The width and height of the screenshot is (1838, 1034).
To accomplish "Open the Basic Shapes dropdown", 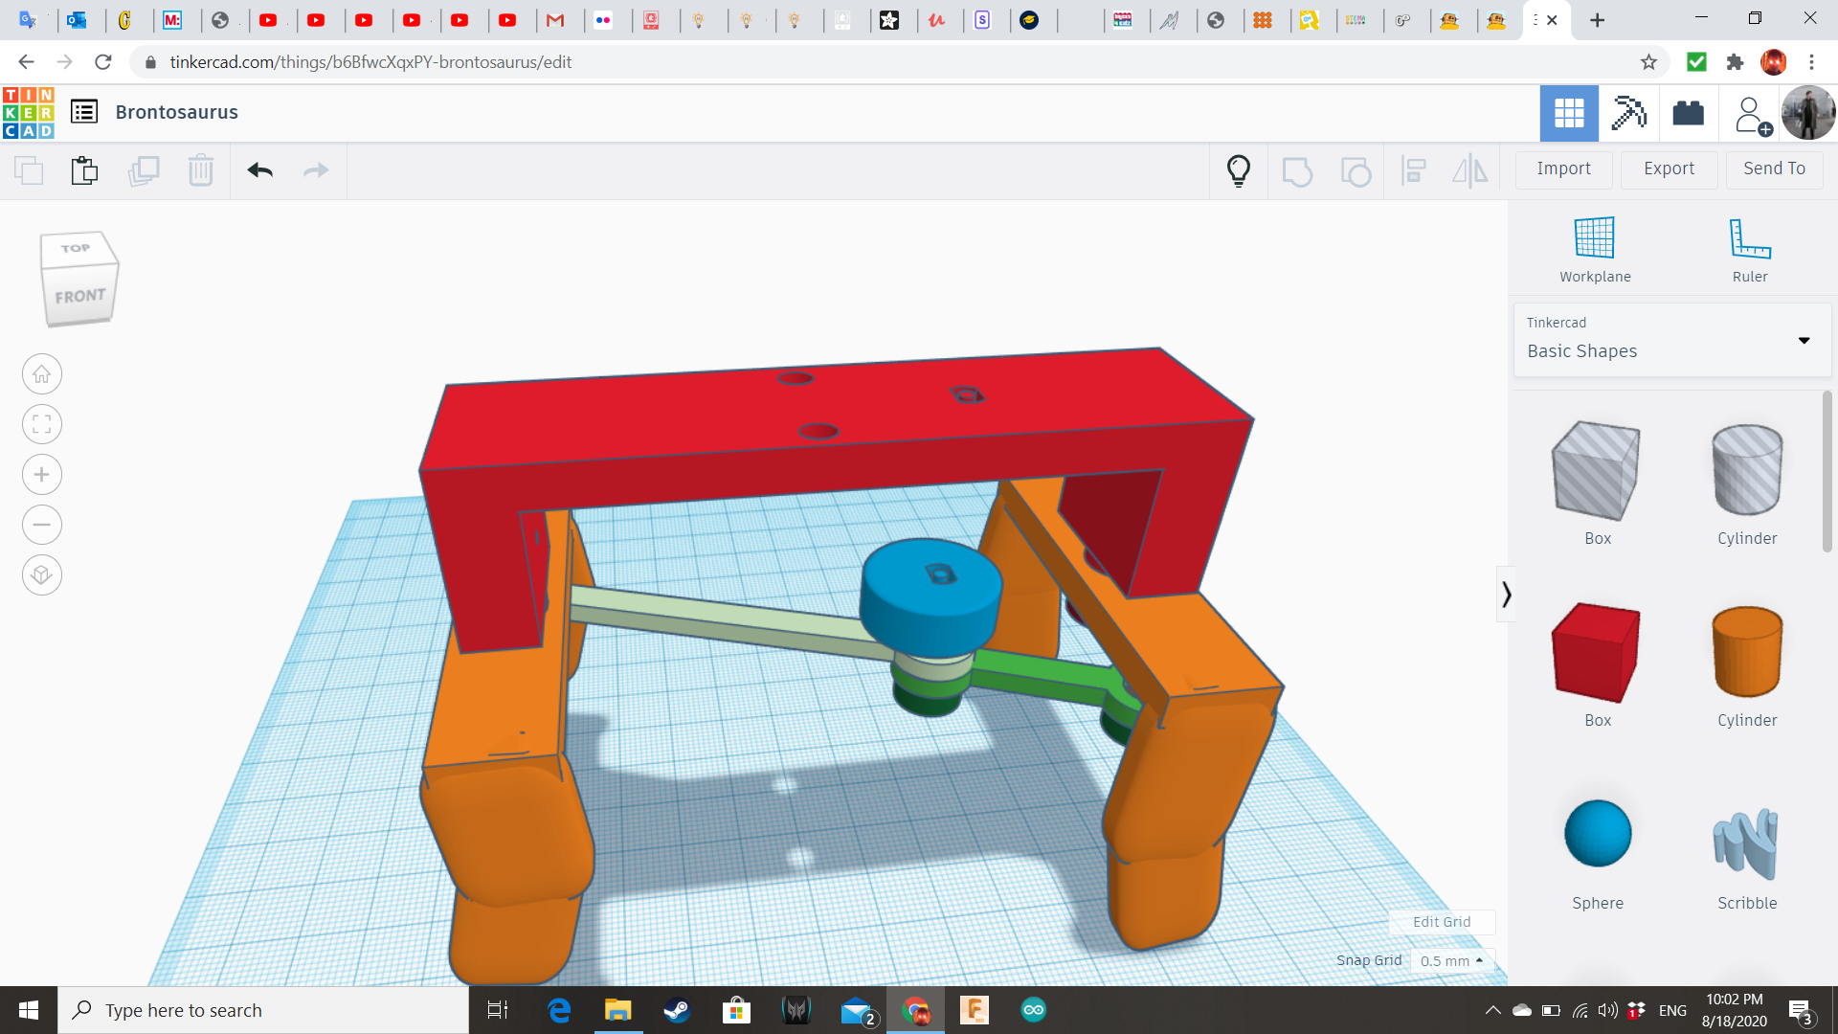I will coord(1671,340).
